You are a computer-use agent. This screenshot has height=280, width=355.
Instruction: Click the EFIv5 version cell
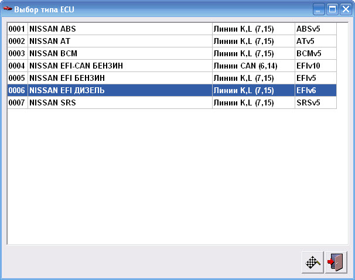click(316, 78)
